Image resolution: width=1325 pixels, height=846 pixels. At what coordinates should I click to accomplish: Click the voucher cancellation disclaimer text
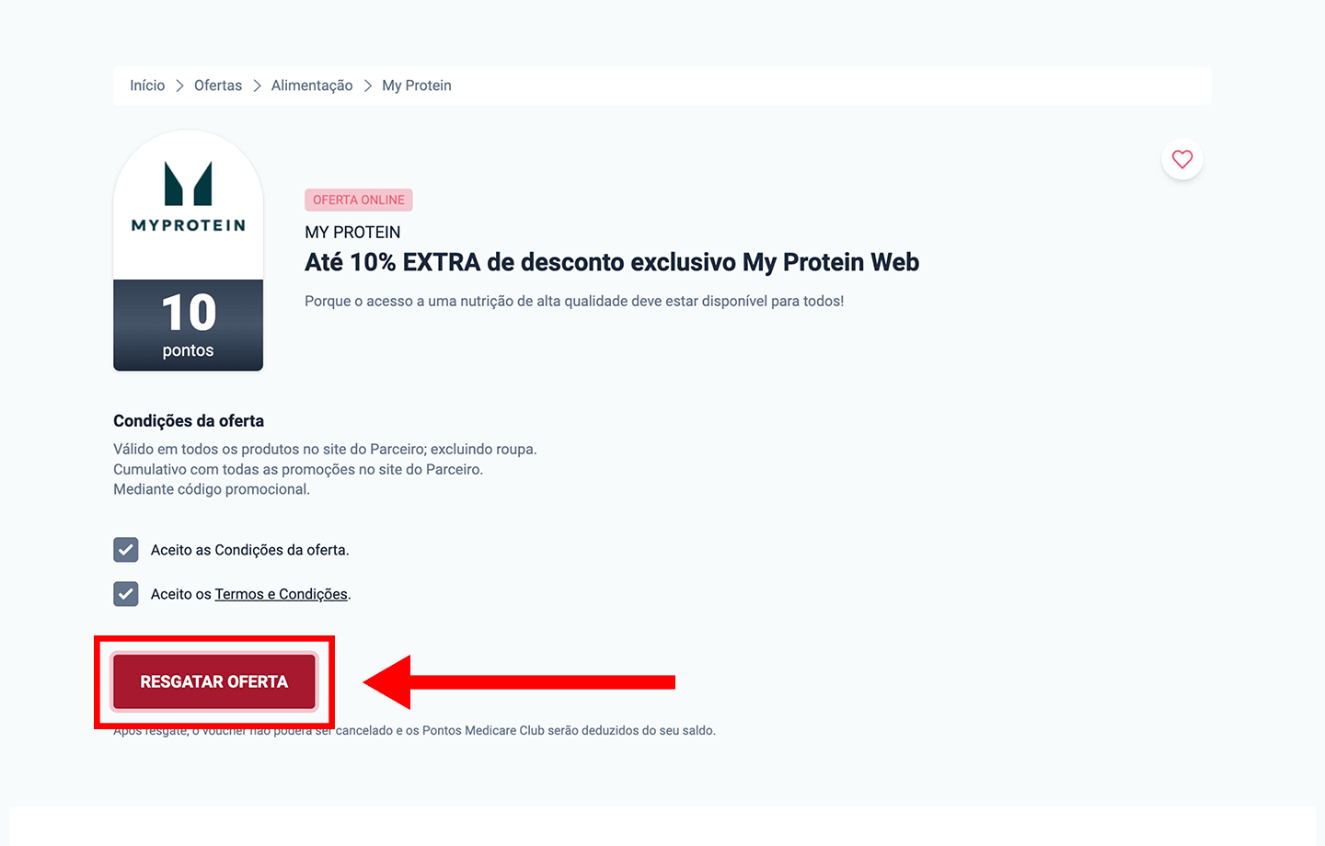click(524, 731)
